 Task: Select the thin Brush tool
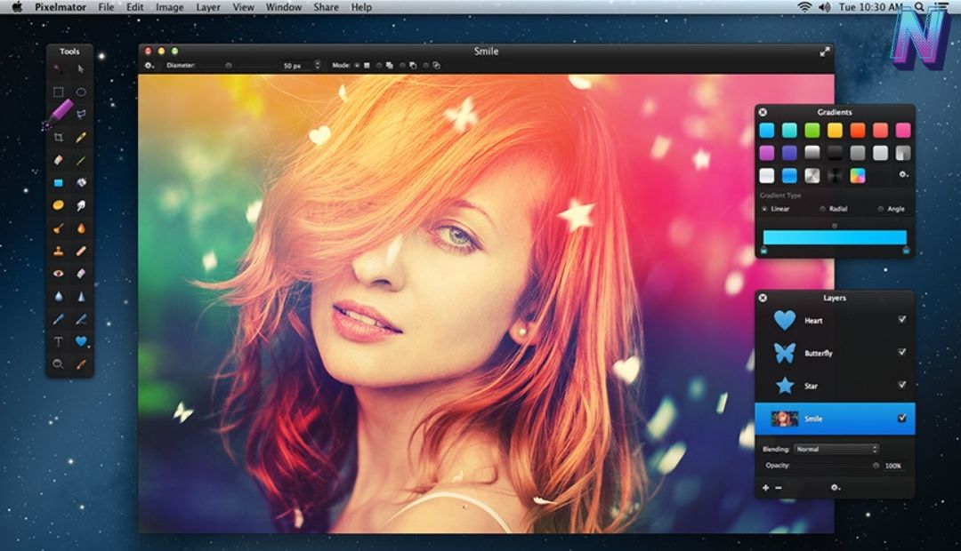pyautogui.click(x=81, y=160)
